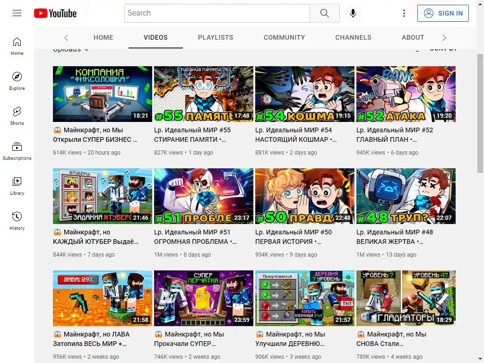Open title 'Майнкрафт, но Мы Прокачали СУПЕР...'
The height and width of the screenshot is (363, 484).
pyautogui.click(x=189, y=339)
